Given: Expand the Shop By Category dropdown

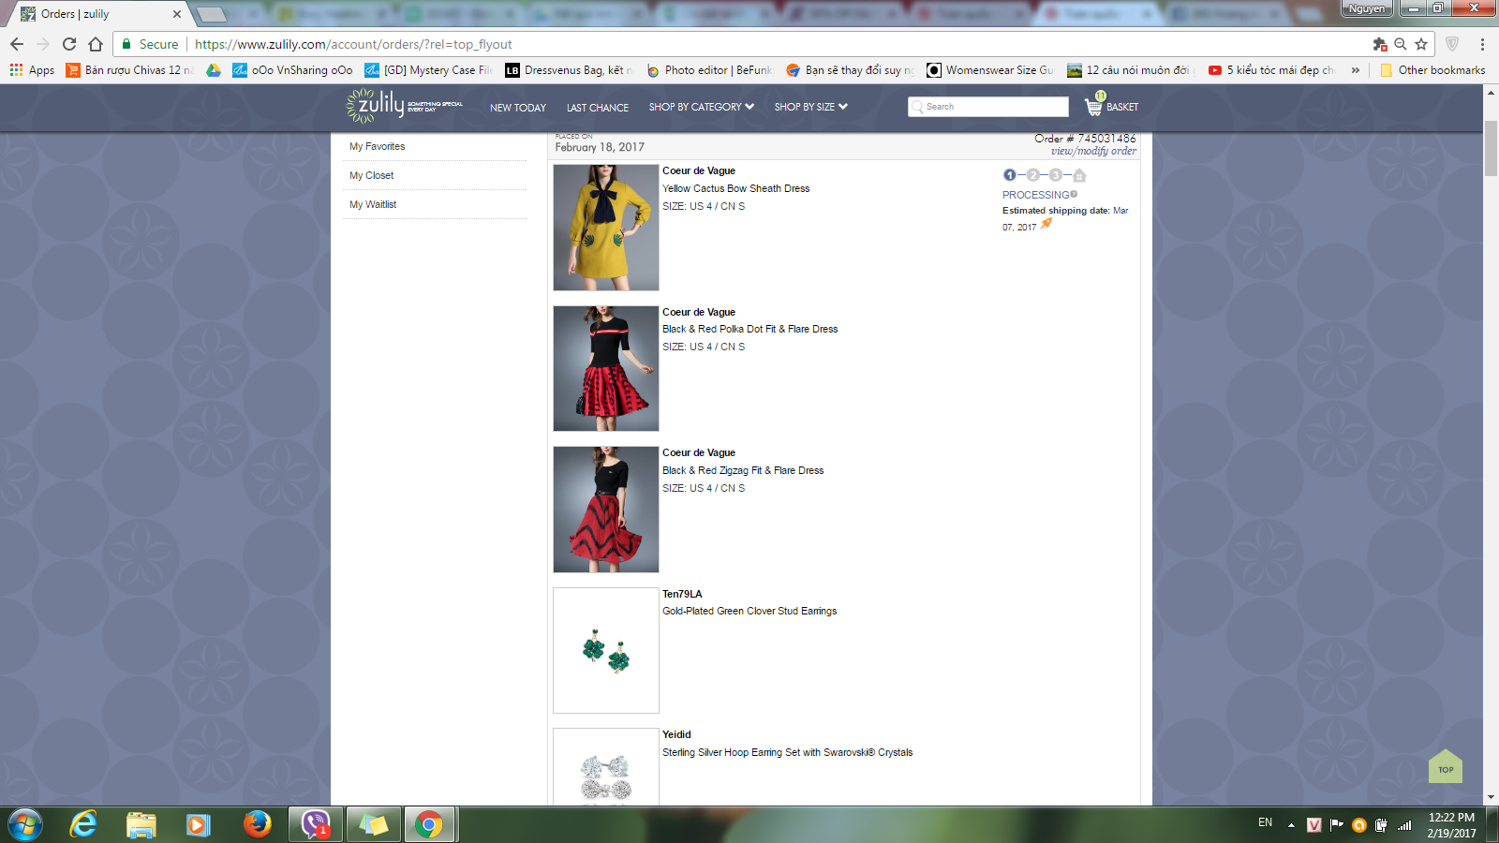Looking at the screenshot, I should pyautogui.click(x=701, y=107).
